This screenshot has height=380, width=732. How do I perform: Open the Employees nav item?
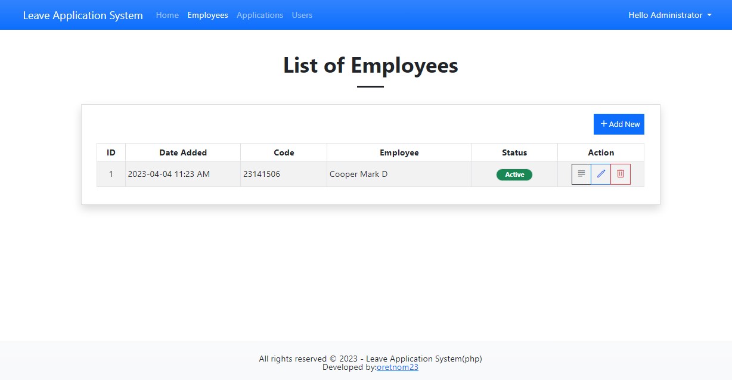(207, 15)
